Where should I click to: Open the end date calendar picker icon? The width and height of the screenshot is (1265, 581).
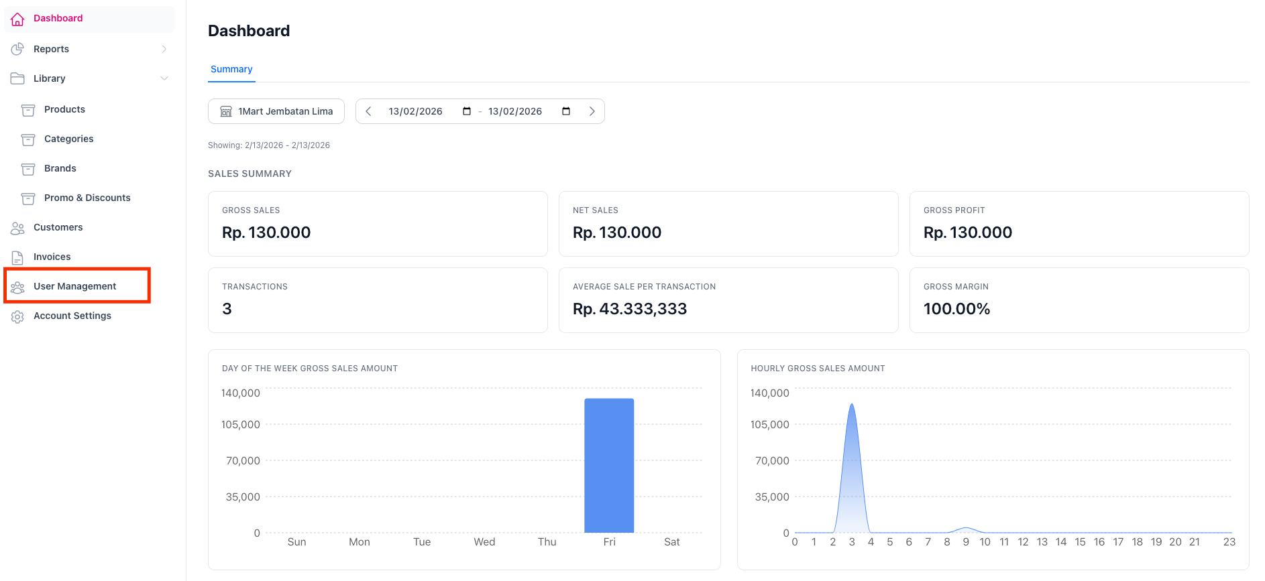pyautogui.click(x=566, y=111)
